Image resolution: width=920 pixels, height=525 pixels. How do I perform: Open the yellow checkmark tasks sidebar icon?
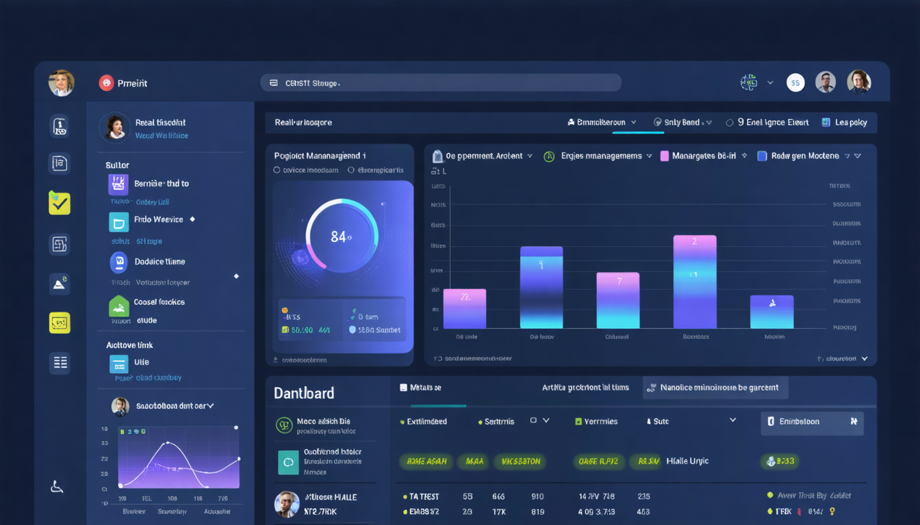point(60,203)
